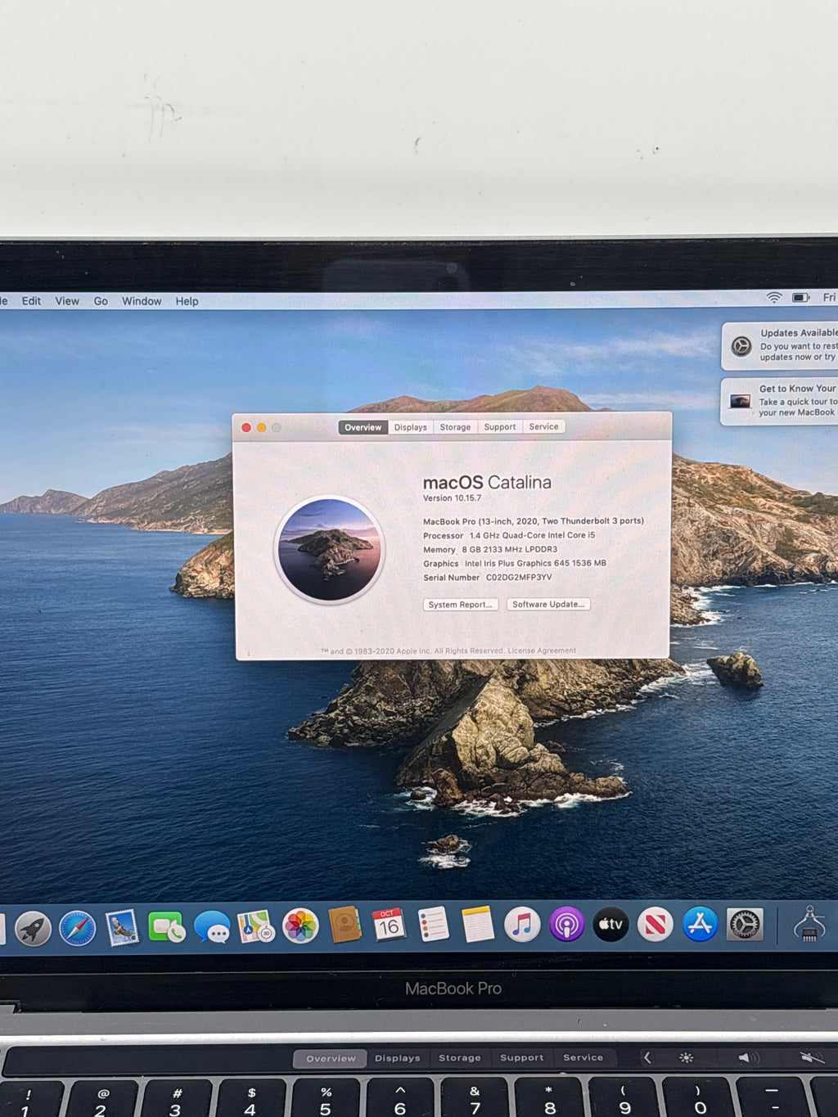This screenshot has width=838, height=1117.
Task: Open Launchpad from the Dock
Action: point(34,930)
